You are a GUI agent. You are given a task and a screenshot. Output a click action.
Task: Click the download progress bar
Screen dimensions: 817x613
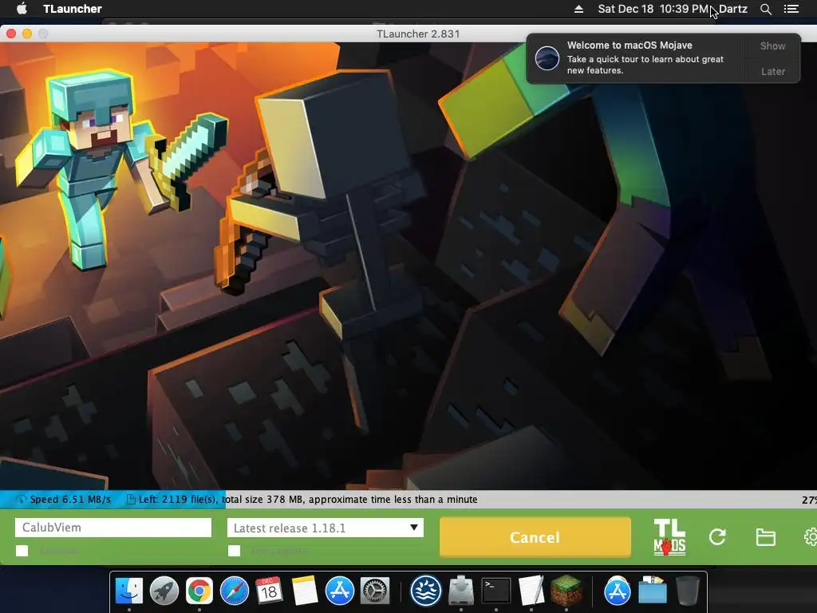[408, 500]
